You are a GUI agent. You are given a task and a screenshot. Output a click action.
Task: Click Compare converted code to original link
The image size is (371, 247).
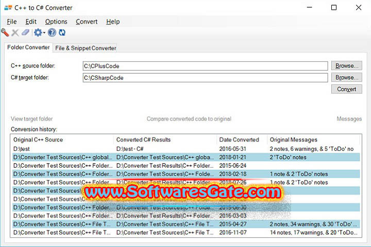click(x=189, y=119)
